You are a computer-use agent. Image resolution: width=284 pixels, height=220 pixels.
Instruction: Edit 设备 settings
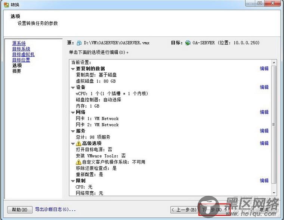(x=264, y=87)
